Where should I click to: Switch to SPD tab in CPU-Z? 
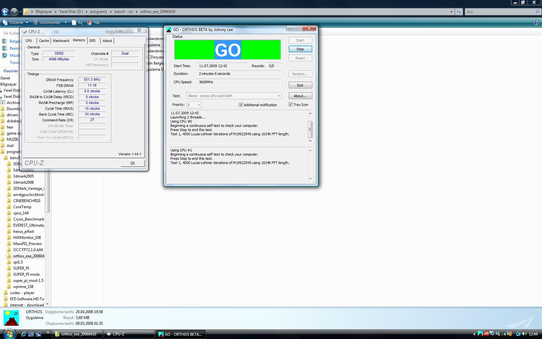92,41
